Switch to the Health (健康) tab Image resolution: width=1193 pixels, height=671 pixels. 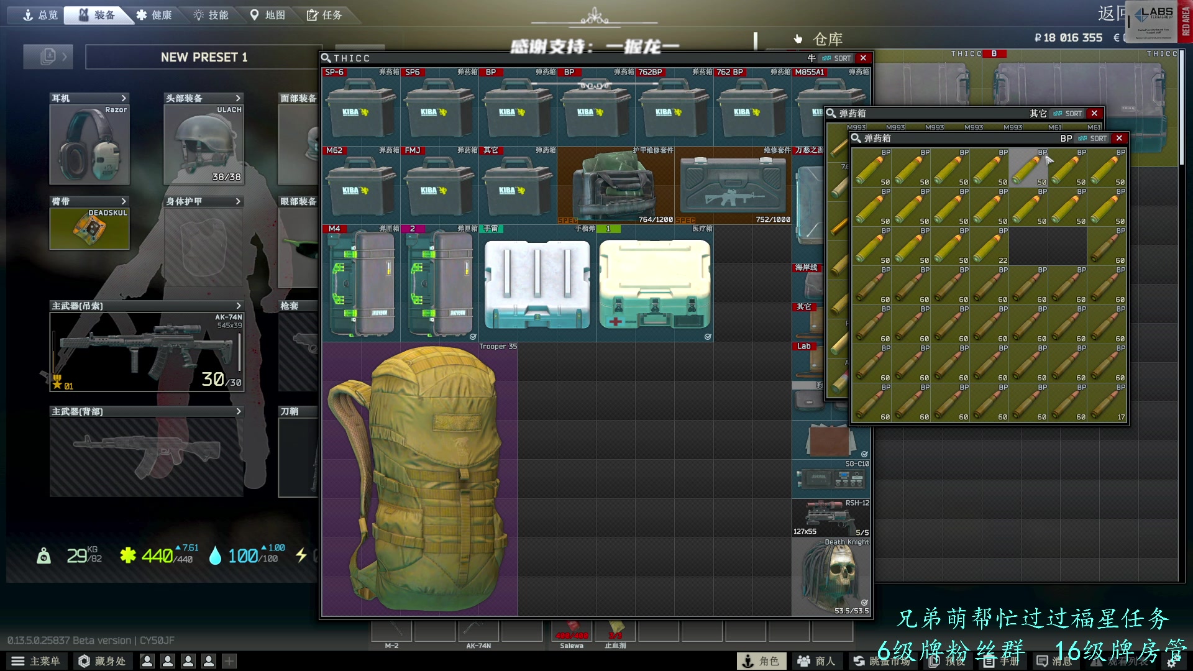(154, 15)
